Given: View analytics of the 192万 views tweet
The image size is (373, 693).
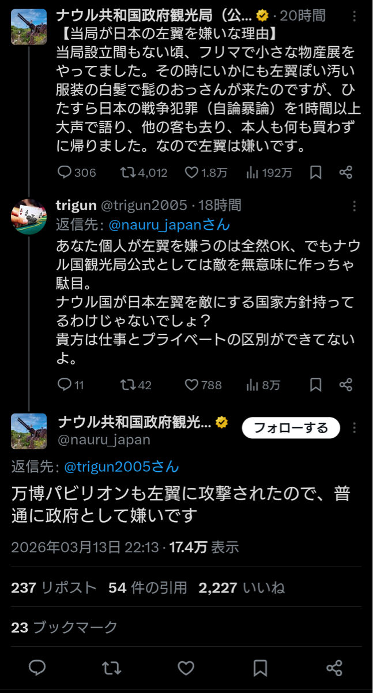Looking at the screenshot, I should [x=252, y=172].
